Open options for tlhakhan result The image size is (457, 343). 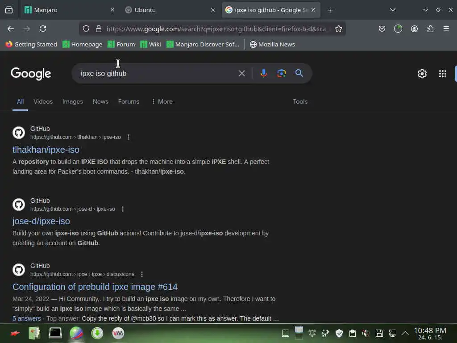click(x=129, y=137)
